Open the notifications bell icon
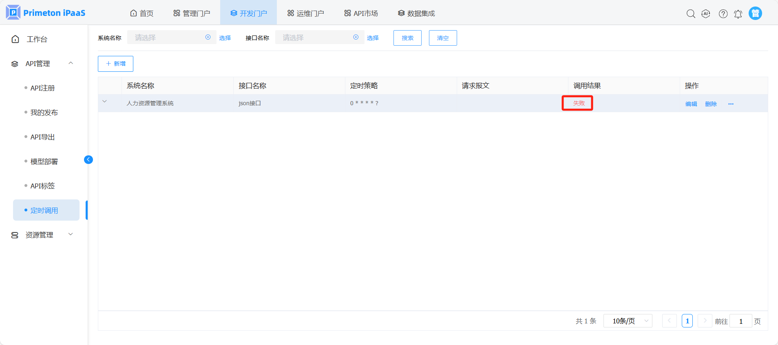This screenshot has height=345, width=778. [738, 14]
